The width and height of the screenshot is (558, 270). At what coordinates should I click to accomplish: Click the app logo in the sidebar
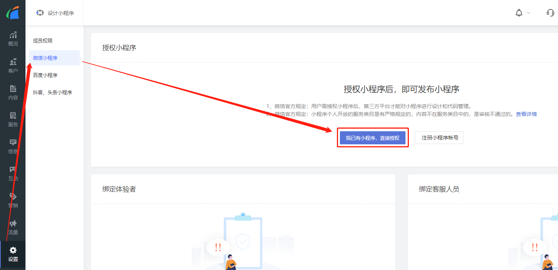[12, 13]
